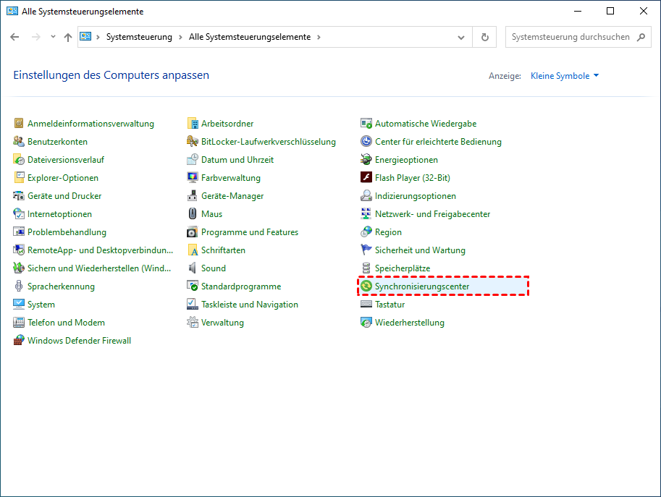Expand the chevron after Systemsteuerung breadcrumb
This screenshot has width=661, height=497.
tap(180, 37)
